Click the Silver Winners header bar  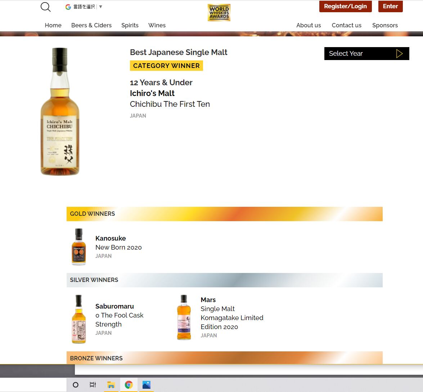point(224,280)
